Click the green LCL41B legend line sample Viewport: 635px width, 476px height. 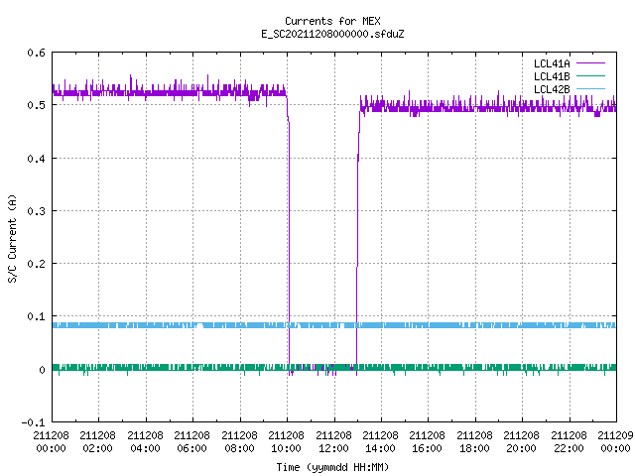click(x=590, y=76)
